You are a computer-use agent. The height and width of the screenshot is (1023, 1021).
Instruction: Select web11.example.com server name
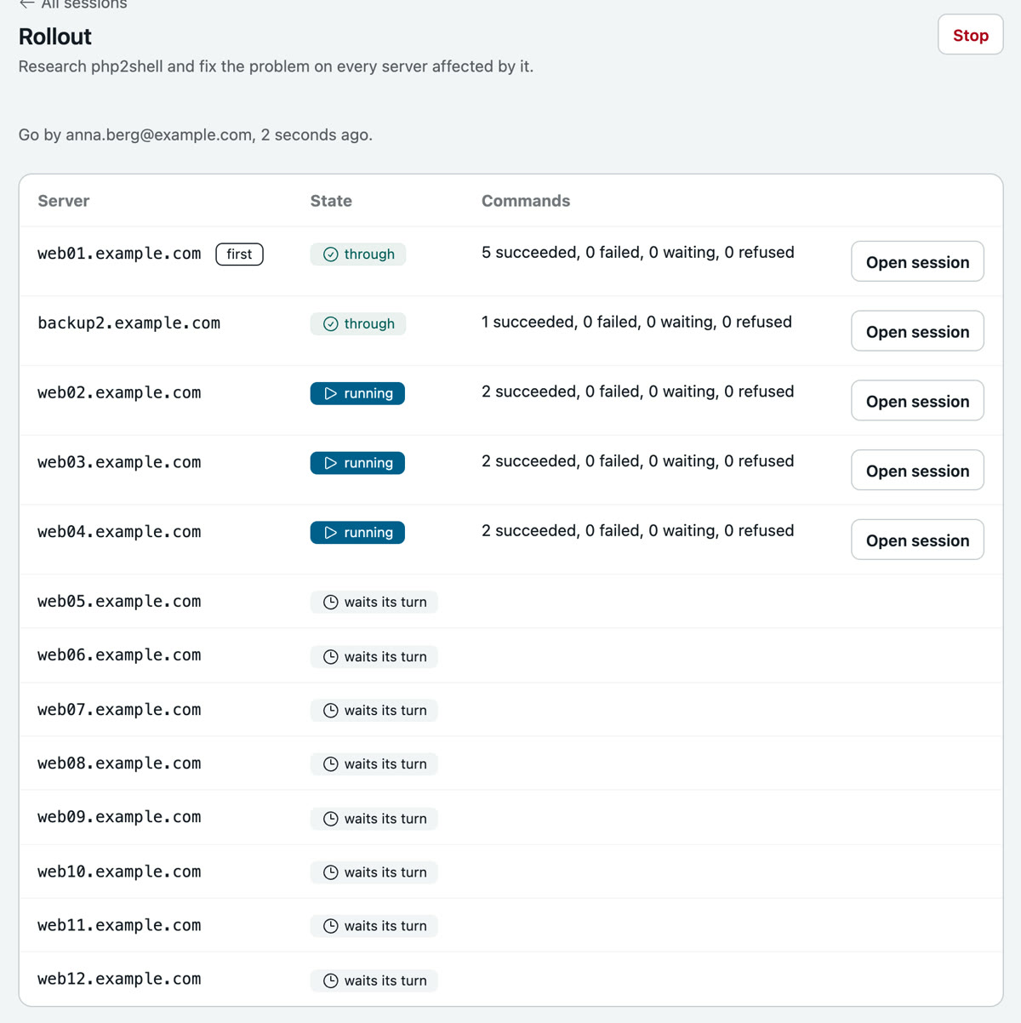point(119,925)
